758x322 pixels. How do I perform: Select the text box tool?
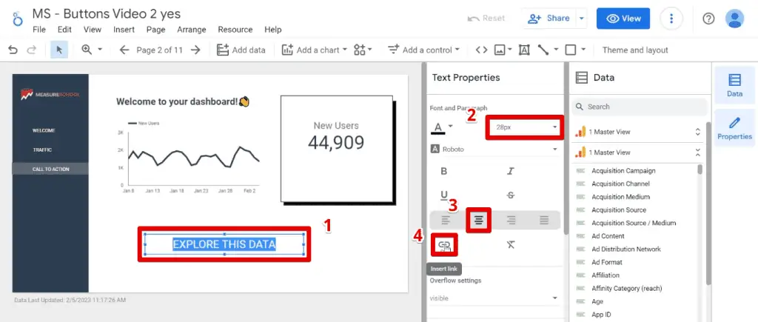[x=524, y=50]
